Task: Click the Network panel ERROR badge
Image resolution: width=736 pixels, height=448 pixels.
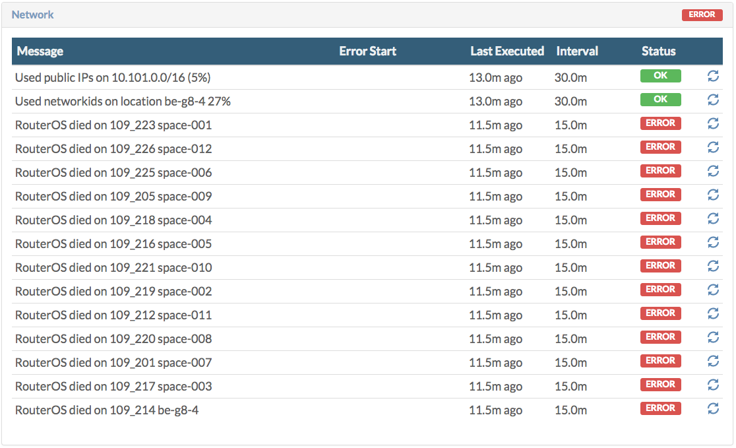Action: click(x=702, y=15)
